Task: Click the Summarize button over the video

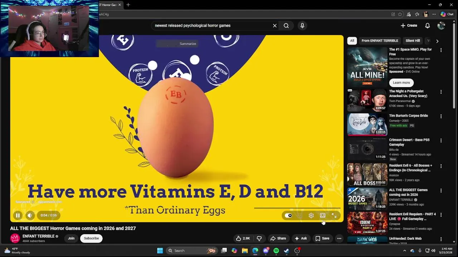Action: click(187, 44)
